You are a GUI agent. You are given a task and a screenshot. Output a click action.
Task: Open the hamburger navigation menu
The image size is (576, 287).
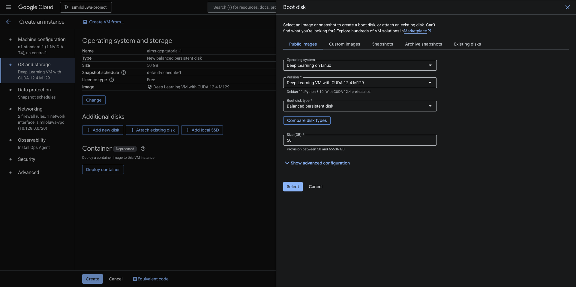(8, 7)
